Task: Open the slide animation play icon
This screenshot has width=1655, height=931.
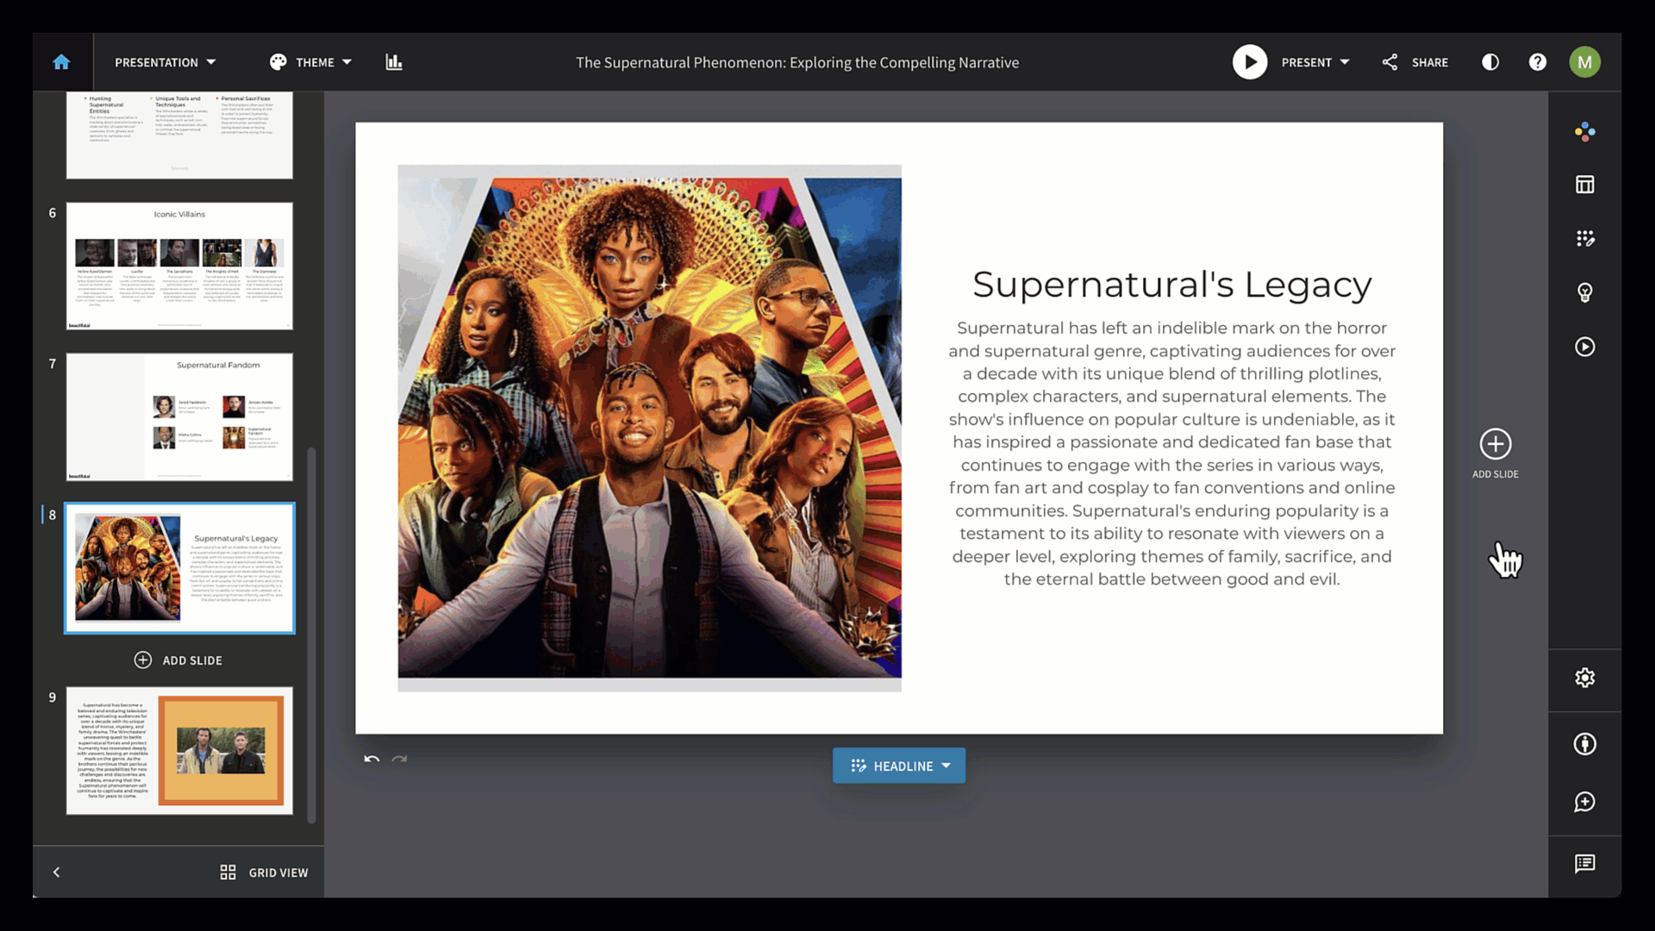Action: [1585, 347]
